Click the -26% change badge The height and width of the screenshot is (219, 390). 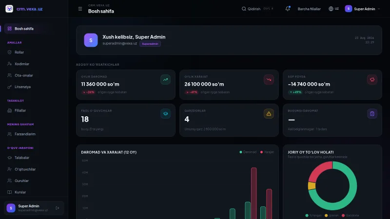coord(89,92)
